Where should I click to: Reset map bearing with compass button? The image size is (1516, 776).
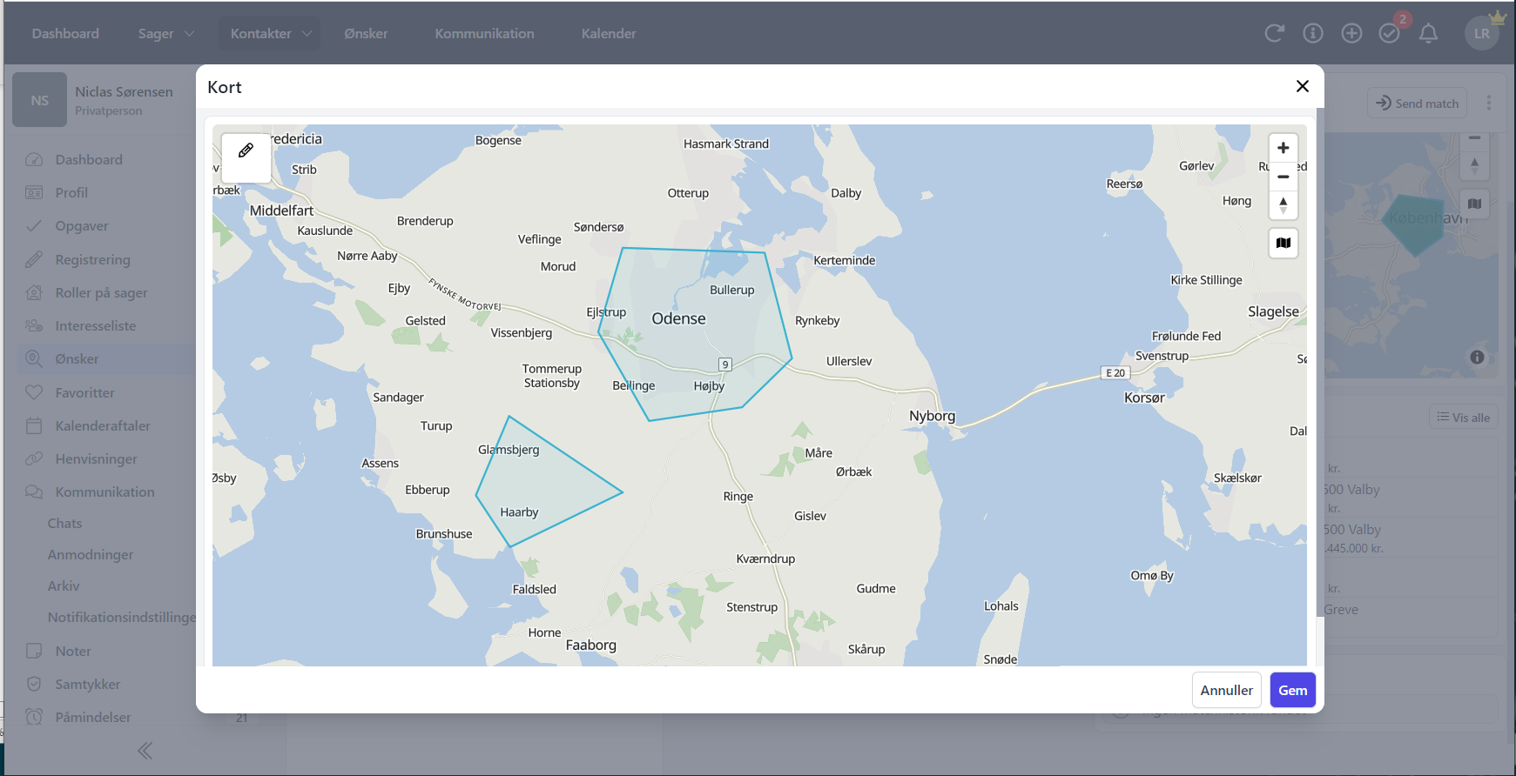tap(1283, 205)
